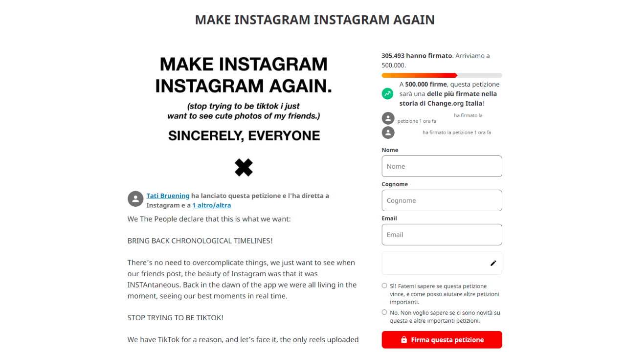This screenshot has width=626, height=352.
Task: Focus the Cognome input field
Action: [442, 200]
